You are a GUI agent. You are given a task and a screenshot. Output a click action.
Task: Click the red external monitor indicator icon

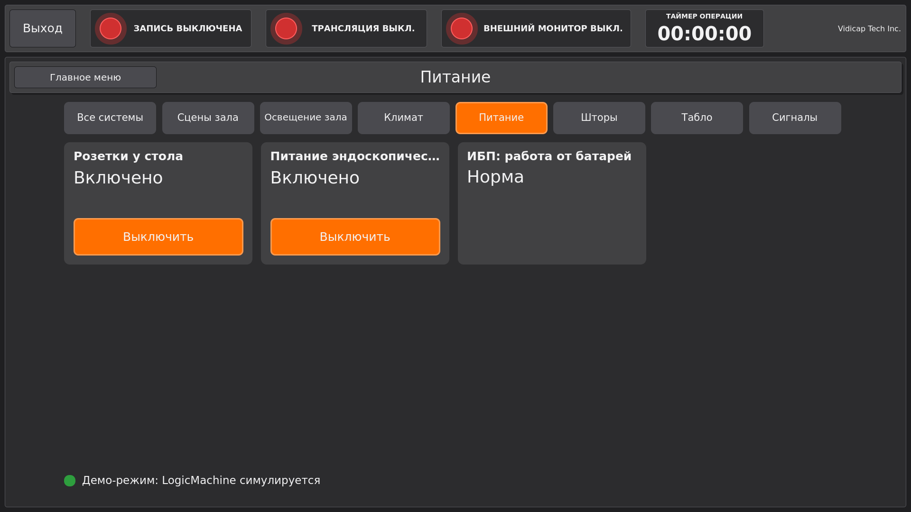(x=462, y=28)
